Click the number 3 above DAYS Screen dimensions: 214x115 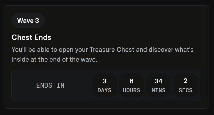104,81
